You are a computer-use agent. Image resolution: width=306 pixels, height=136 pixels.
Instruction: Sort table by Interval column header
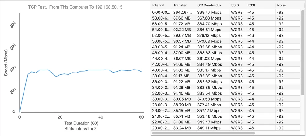[161, 5]
